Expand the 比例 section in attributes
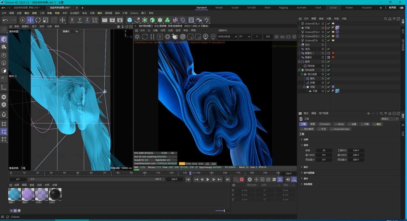The height and width of the screenshot is (221, 407). point(306,140)
